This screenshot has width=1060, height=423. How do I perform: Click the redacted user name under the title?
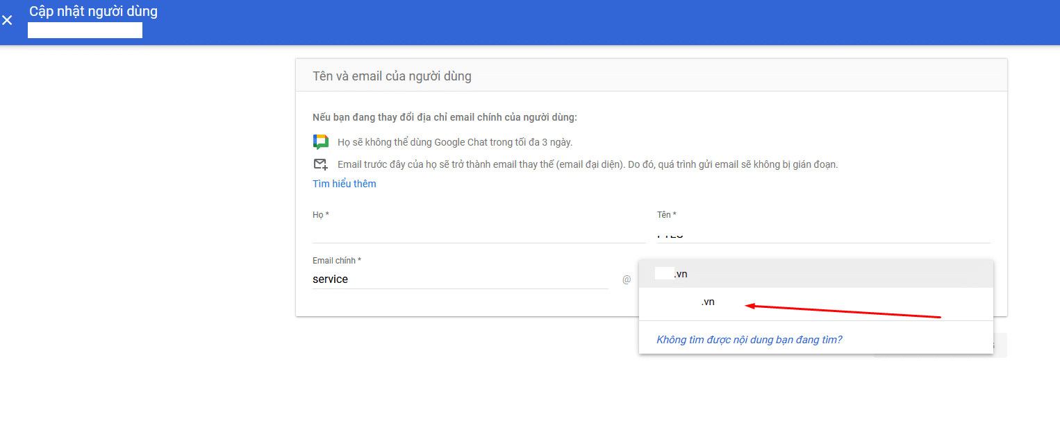click(85, 31)
